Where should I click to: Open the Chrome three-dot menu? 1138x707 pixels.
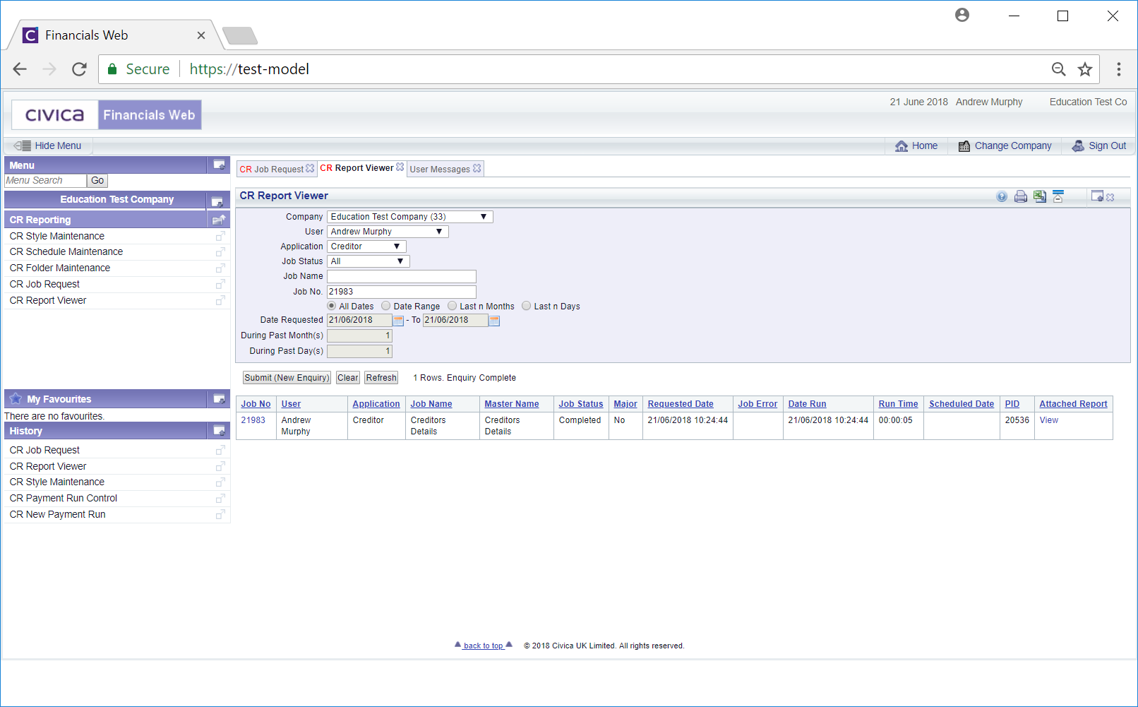coord(1119,69)
